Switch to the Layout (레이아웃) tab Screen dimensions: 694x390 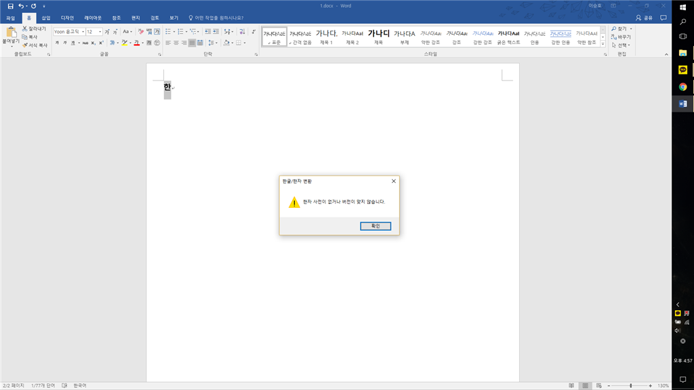pos(93,18)
